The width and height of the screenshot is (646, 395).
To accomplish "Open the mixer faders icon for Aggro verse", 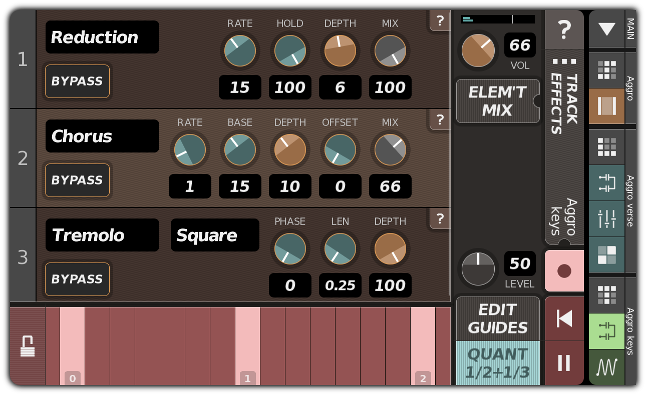I will click(x=606, y=218).
